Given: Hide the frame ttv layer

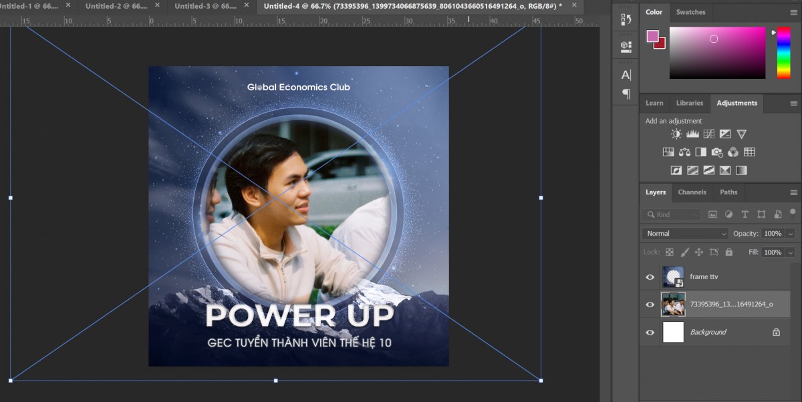Looking at the screenshot, I should [x=650, y=277].
